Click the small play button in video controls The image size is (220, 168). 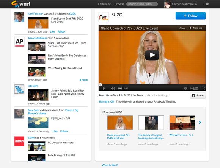104,88
